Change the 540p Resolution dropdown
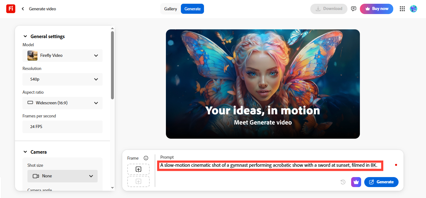Viewport: 426px width, 198px height. (x=62, y=79)
